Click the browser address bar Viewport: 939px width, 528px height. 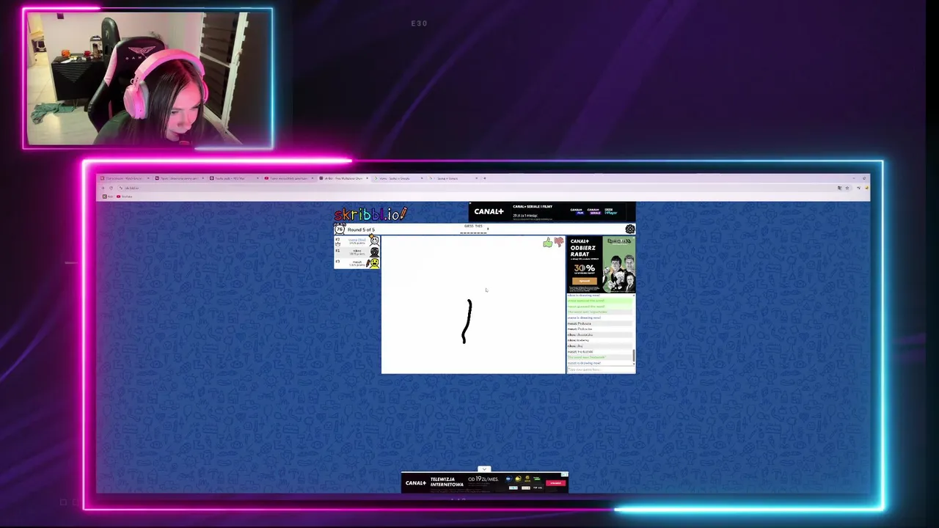[x=477, y=188]
